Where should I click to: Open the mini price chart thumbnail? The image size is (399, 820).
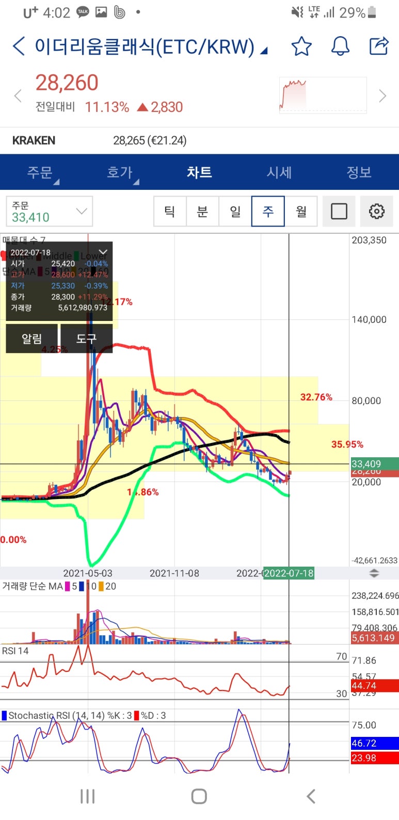323,95
